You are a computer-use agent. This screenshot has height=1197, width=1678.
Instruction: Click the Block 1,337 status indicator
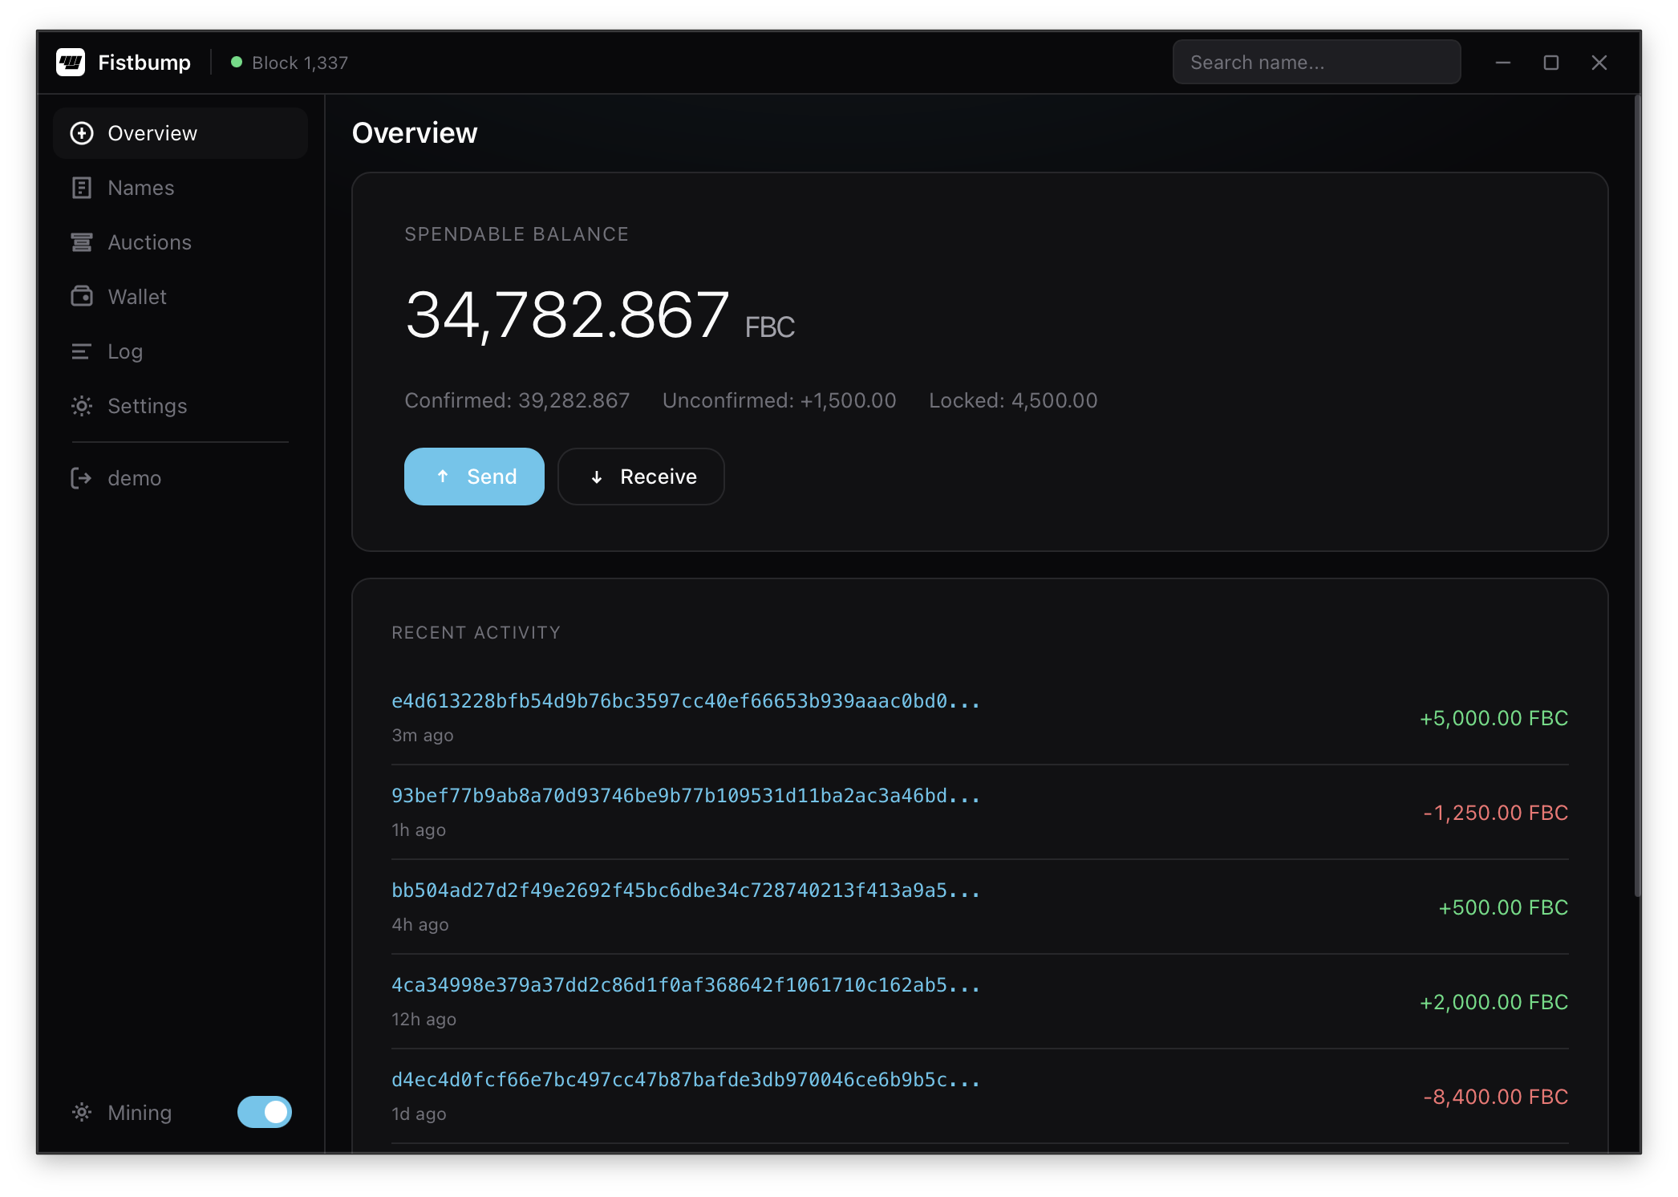[290, 62]
